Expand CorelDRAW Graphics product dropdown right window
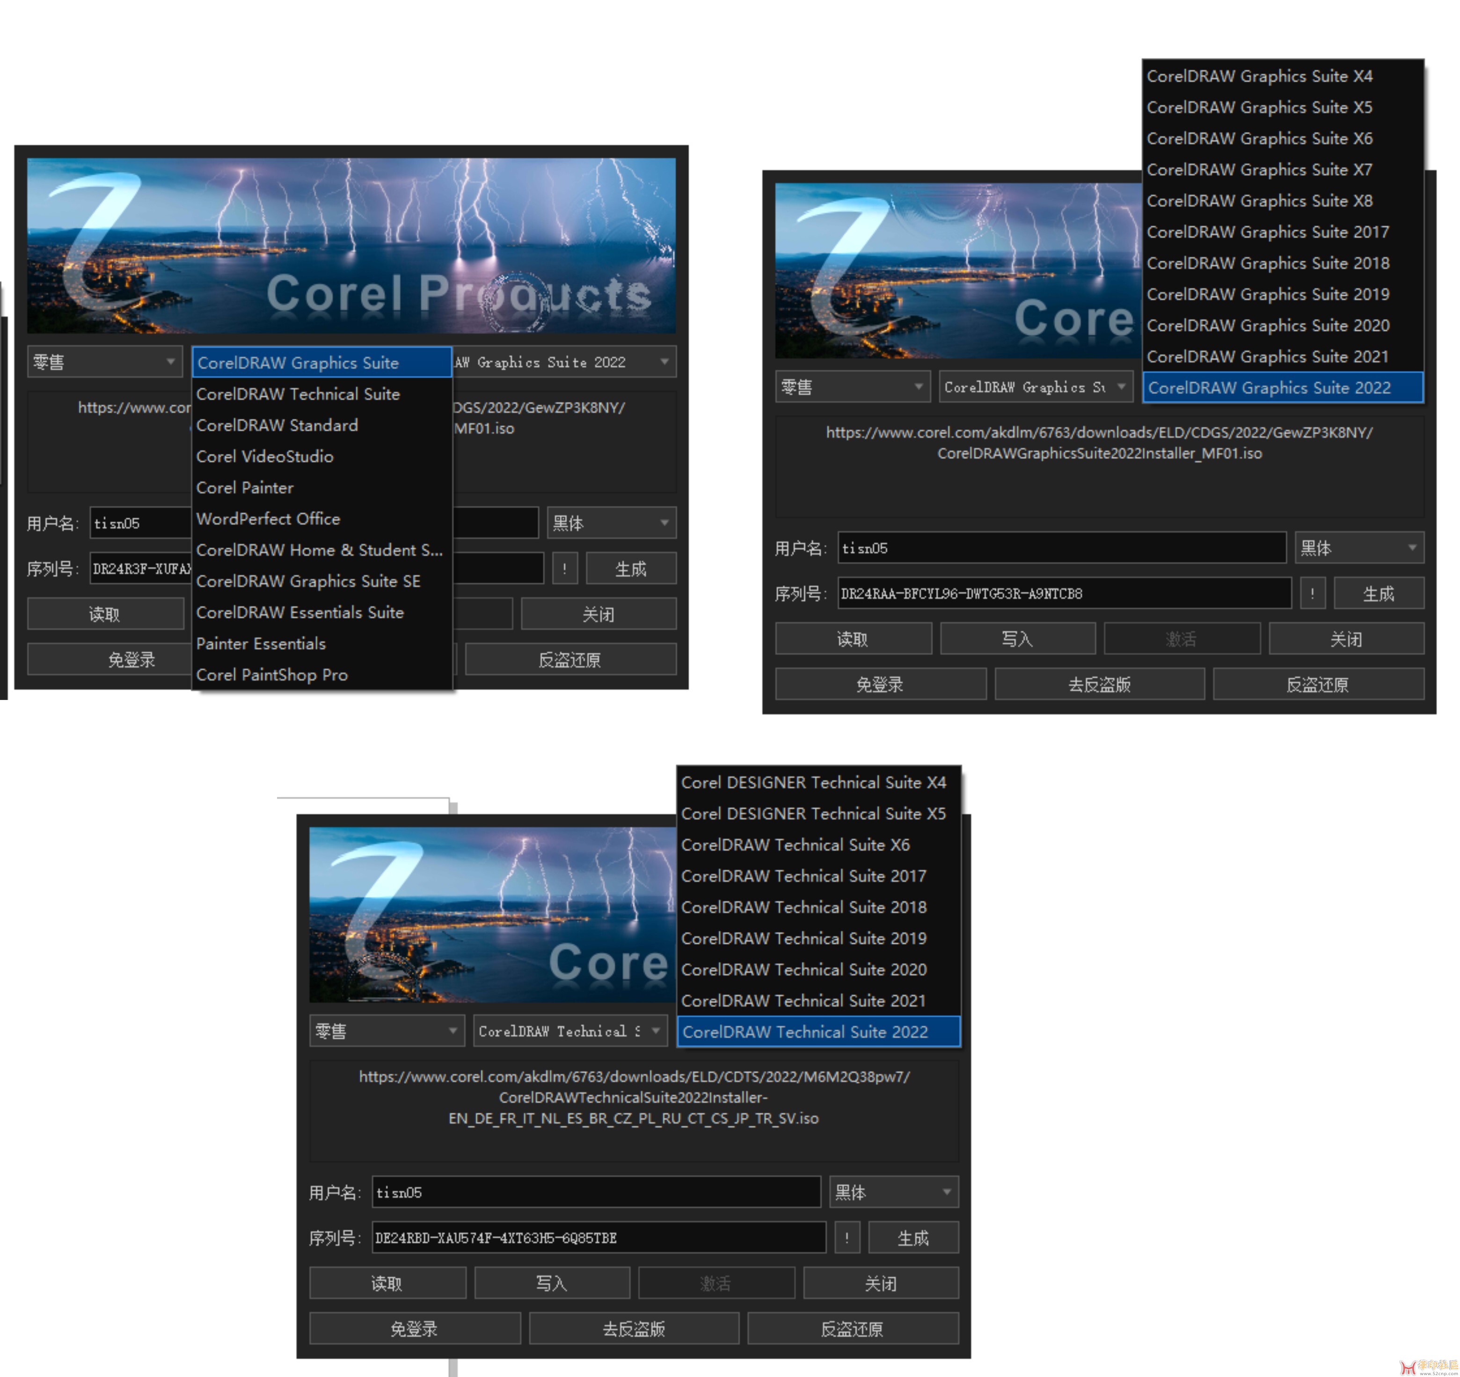The width and height of the screenshot is (1460, 1377). point(1036,387)
